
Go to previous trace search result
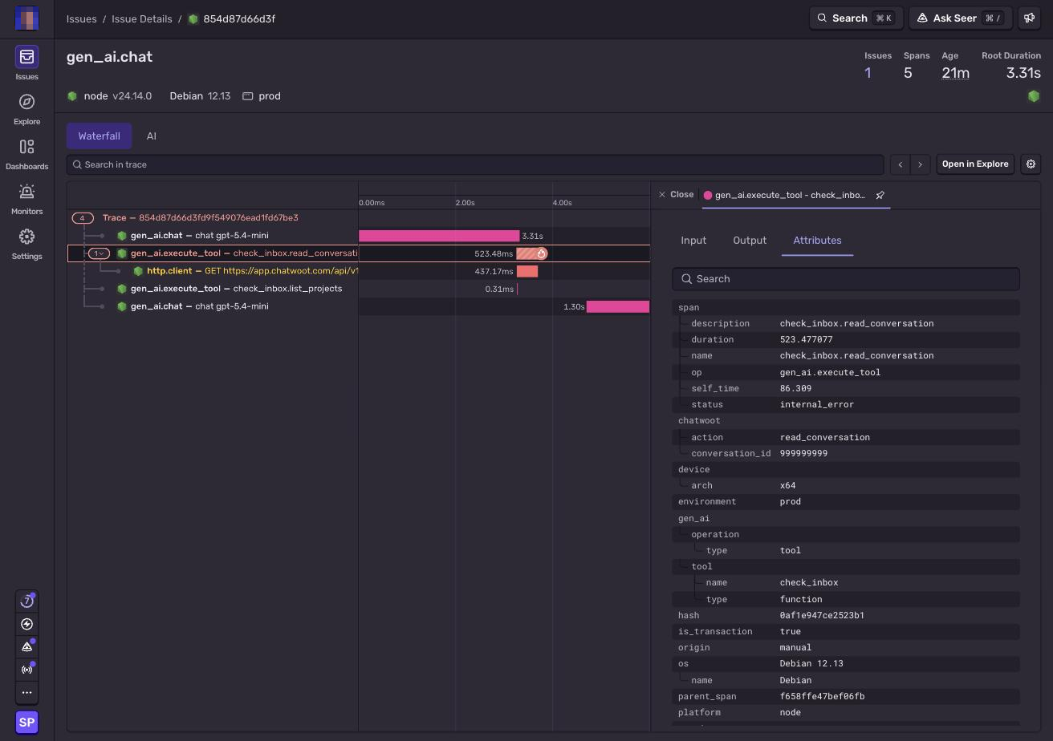click(x=900, y=164)
